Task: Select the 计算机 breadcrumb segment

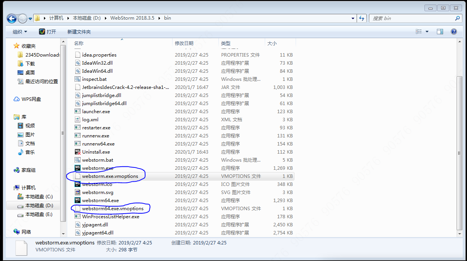Action: tap(56, 18)
